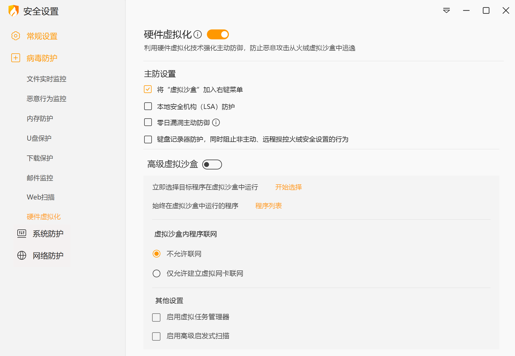This screenshot has height=356, width=515.
Task: Expand the 网络防护 section in sidebar
Action: pos(48,256)
